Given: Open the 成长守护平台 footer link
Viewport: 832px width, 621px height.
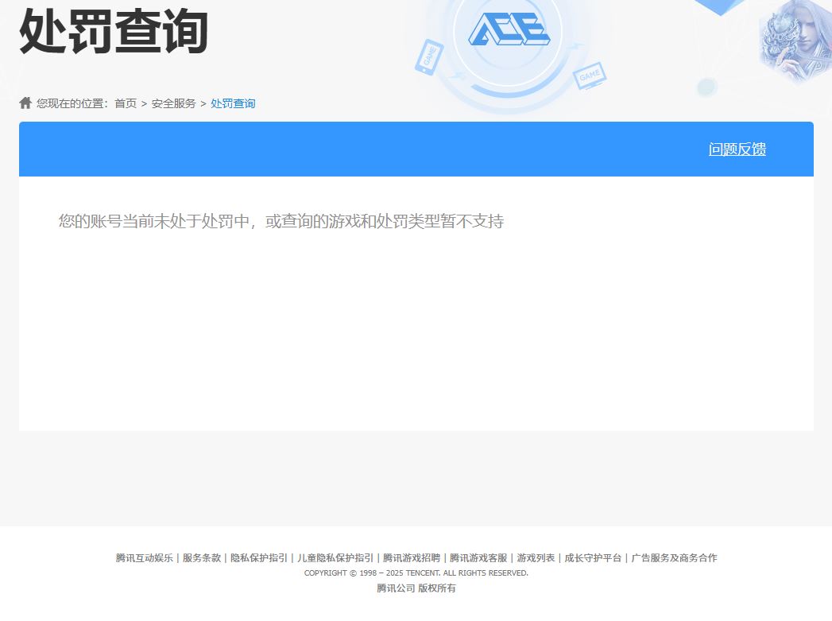Looking at the screenshot, I should coord(593,557).
